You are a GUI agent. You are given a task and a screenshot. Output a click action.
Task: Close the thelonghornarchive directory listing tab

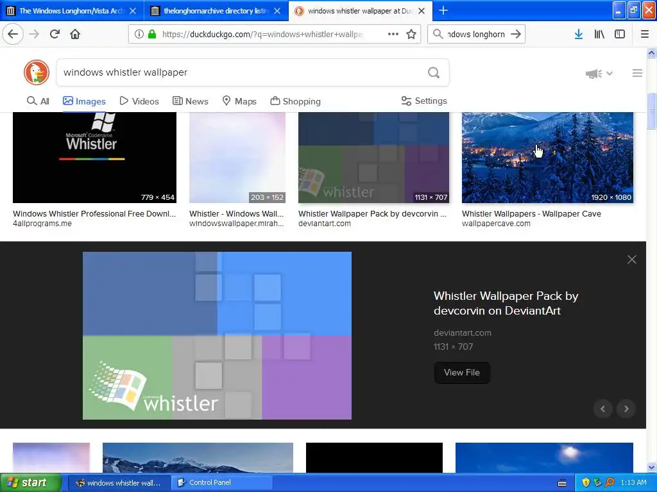pyautogui.click(x=277, y=11)
